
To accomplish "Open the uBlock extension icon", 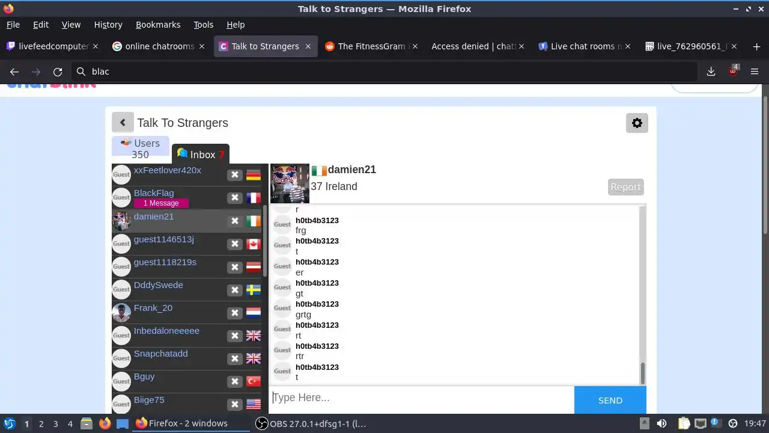I will [x=733, y=71].
